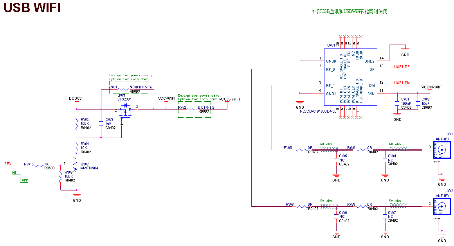454x246 pixels.
Task: Click the RW5 0R resistor symbol
Action: [301, 150]
